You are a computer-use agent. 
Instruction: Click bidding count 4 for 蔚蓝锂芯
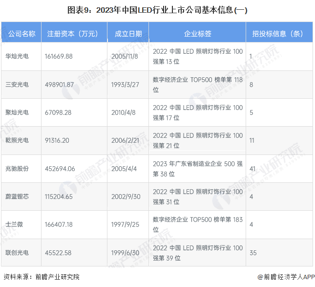click(x=252, y=197)
